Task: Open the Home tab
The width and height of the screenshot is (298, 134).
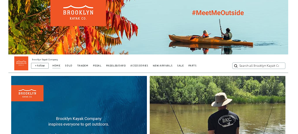Action: click(56, 66)
